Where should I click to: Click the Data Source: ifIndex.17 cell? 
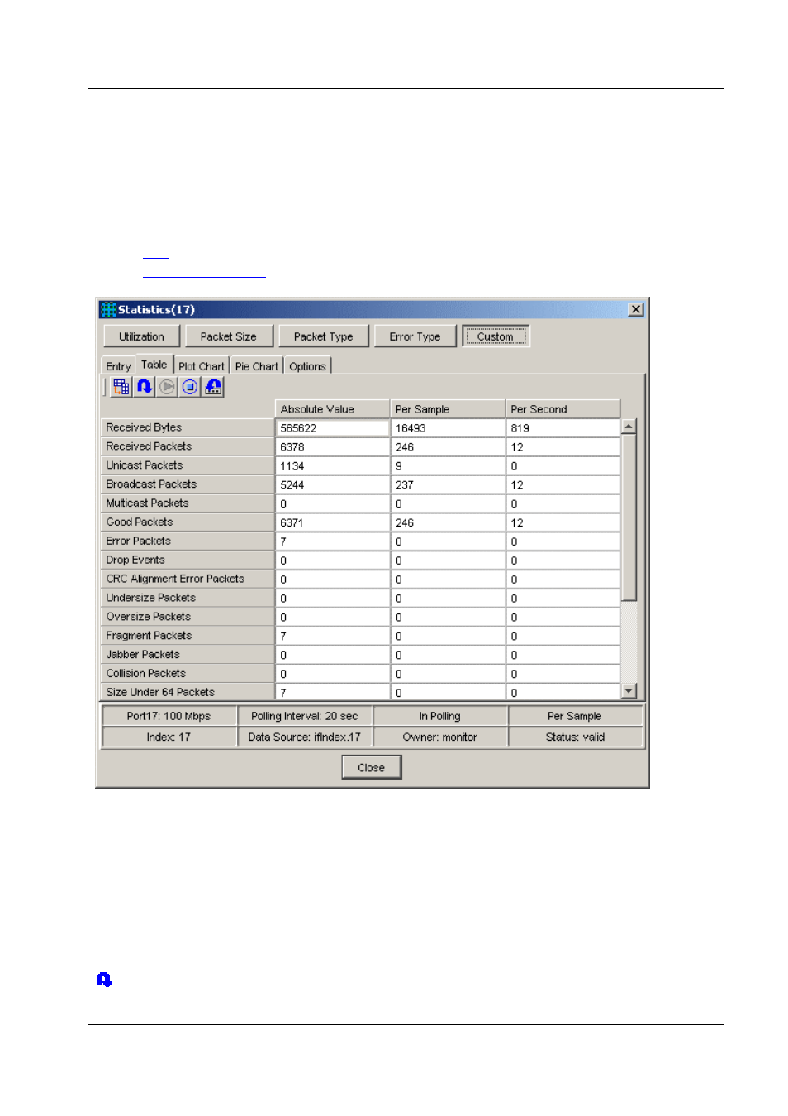pos(305,737)
